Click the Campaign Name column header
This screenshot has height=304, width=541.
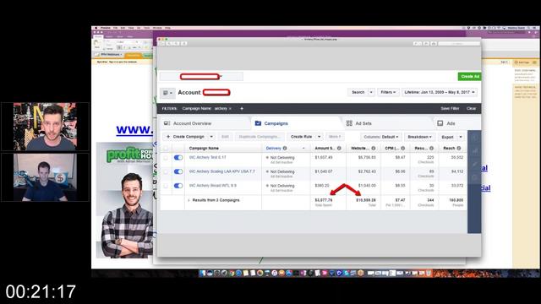(x=204, y=149)
